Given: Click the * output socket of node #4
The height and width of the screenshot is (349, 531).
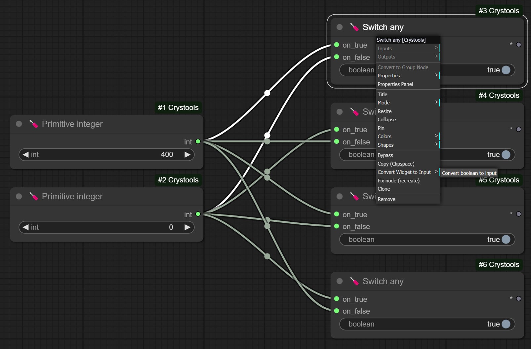Looking at the screenshot, I should point(519,129).
